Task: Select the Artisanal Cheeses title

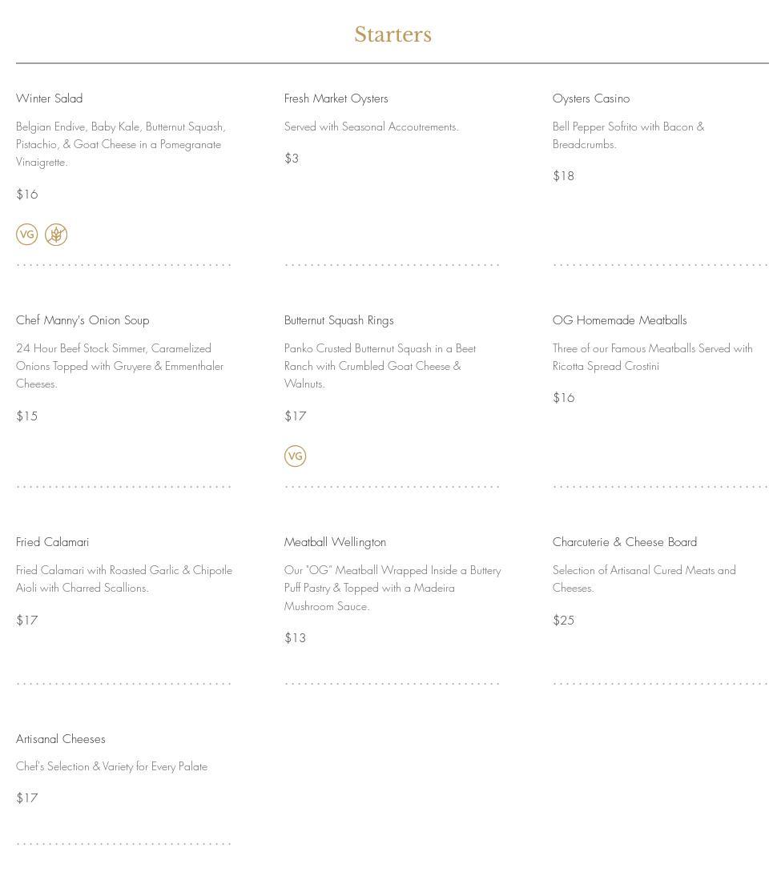Action: 61,739
